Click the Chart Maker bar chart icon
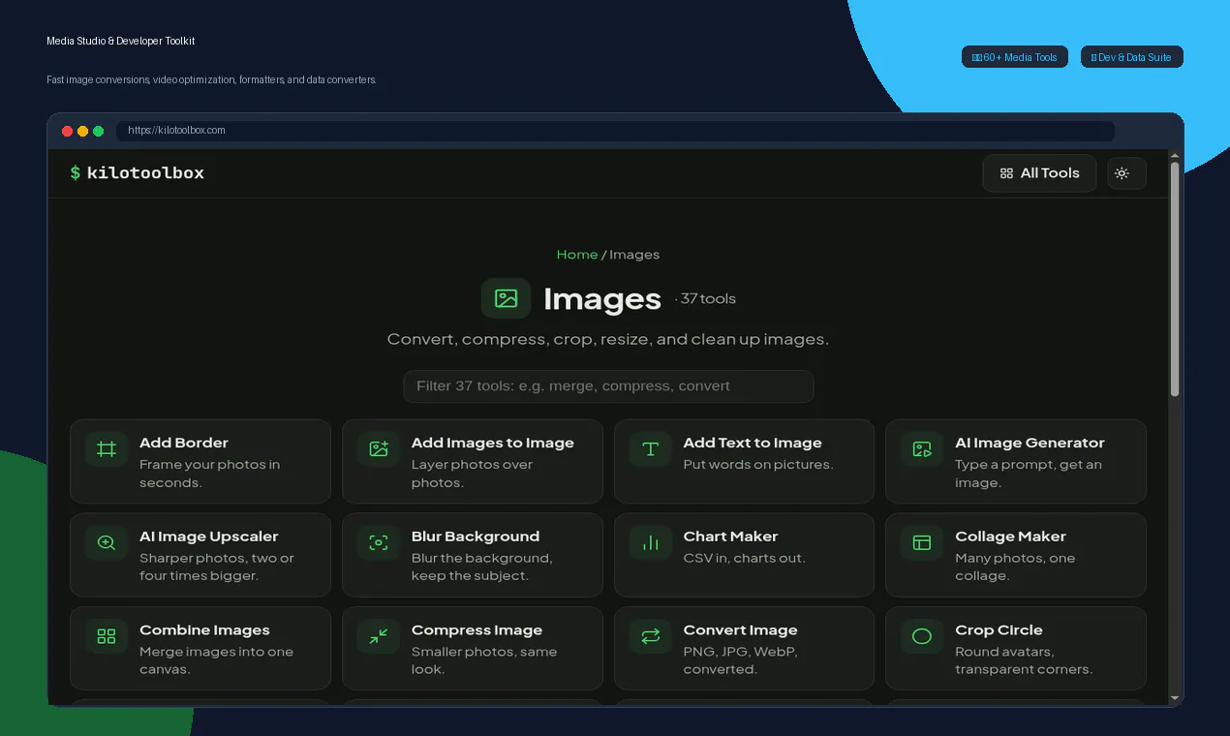1230x736 pixels. tap(651, 543)
